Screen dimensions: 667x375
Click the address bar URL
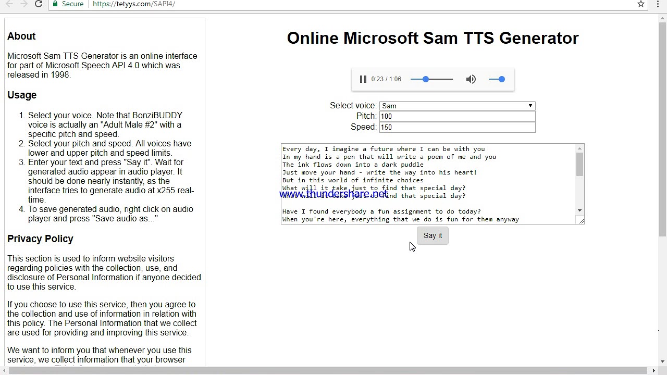point(134,4)
